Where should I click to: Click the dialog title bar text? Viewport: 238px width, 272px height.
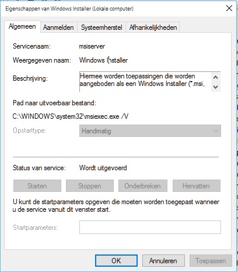pos(69,9)
